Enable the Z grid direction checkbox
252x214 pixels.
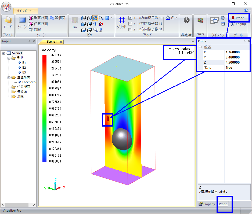130,29
